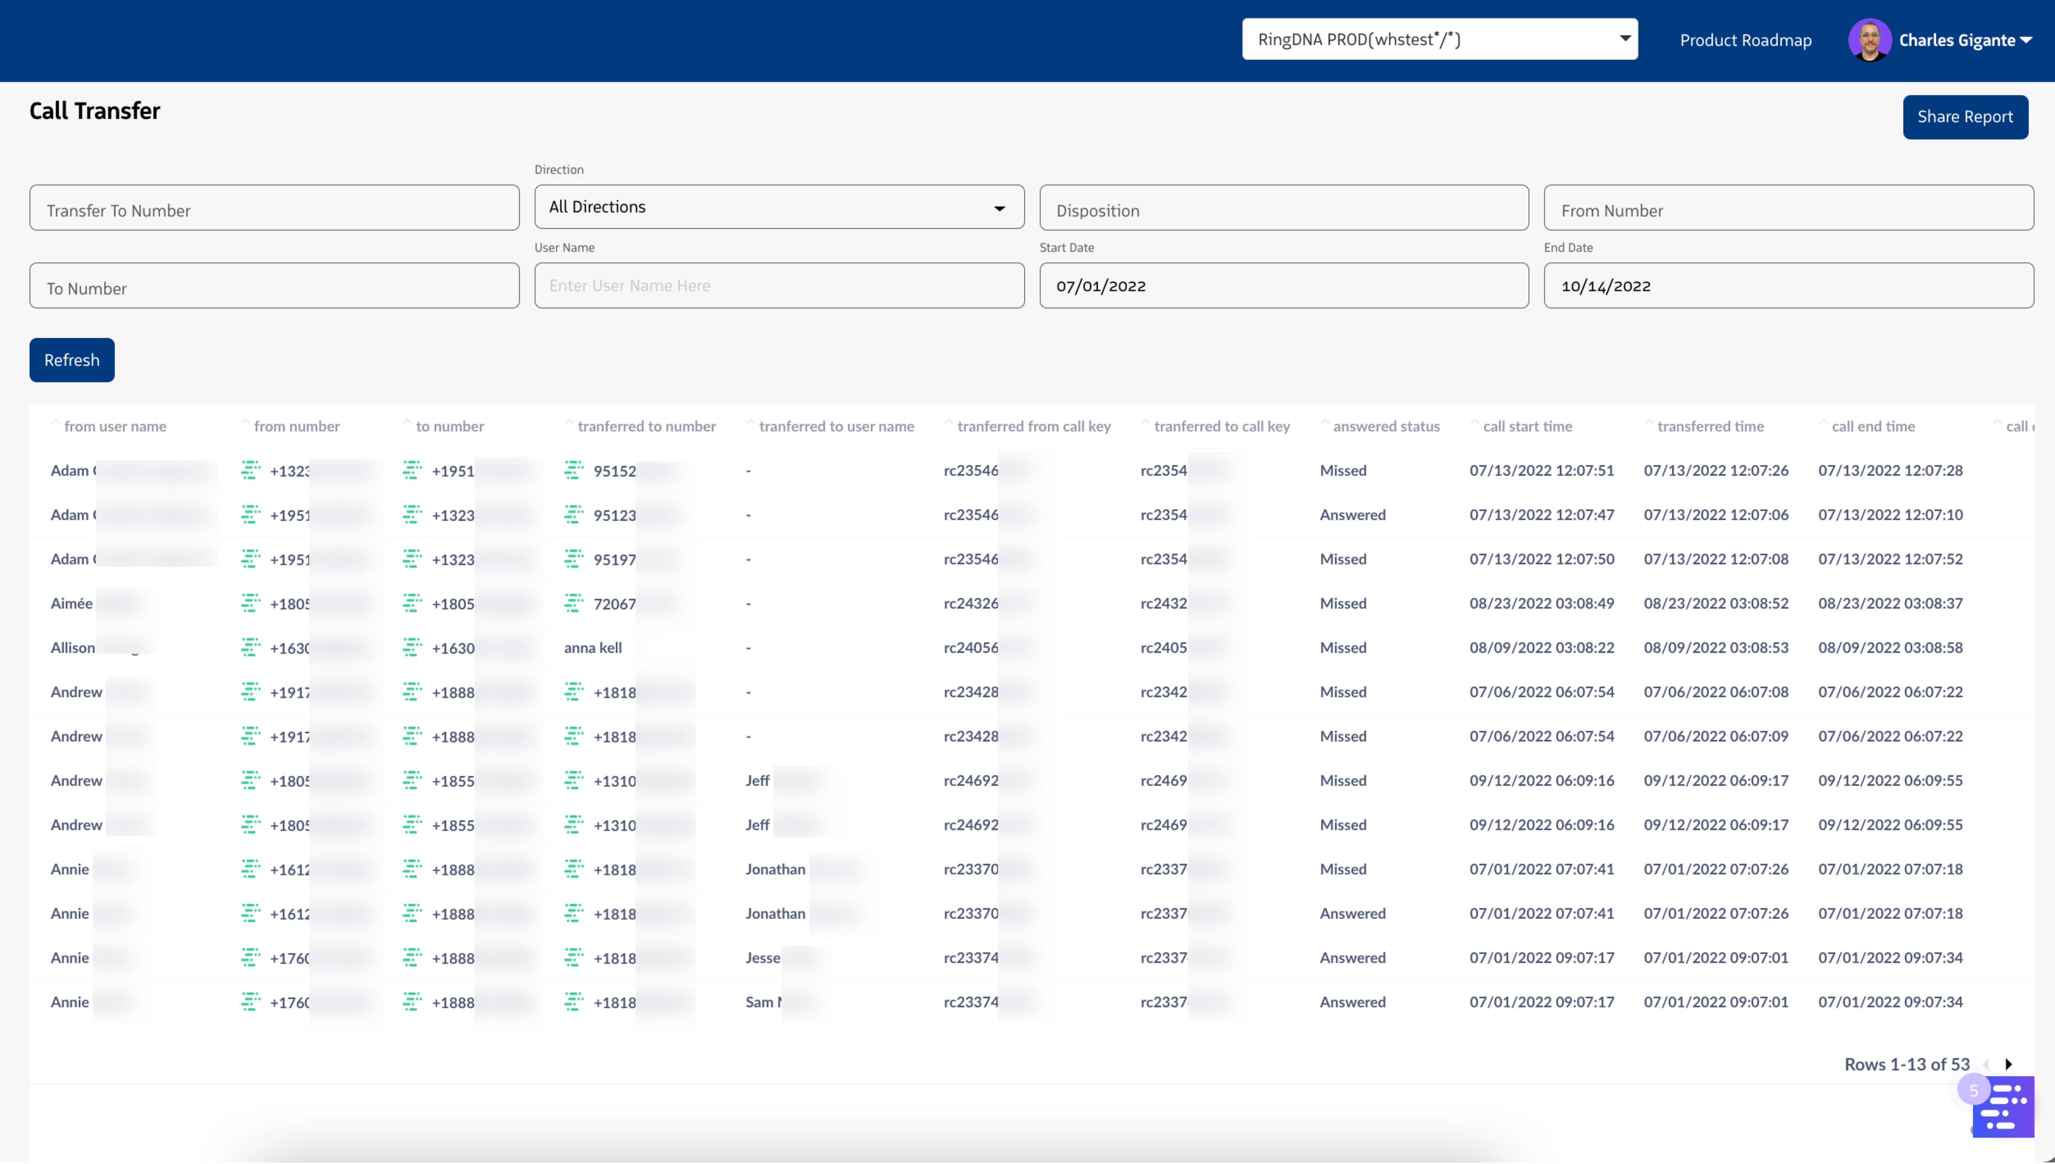
Task: Open the All Directions dropdown
Action: (x=778, y=207)
